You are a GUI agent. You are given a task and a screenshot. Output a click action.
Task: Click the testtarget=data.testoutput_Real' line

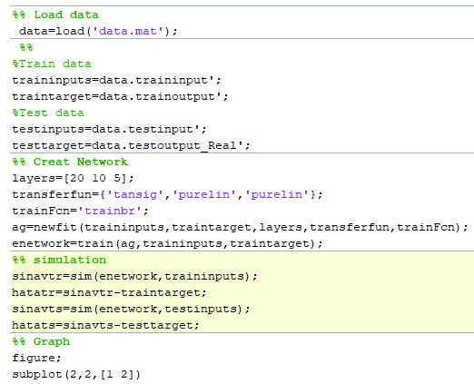131,145
